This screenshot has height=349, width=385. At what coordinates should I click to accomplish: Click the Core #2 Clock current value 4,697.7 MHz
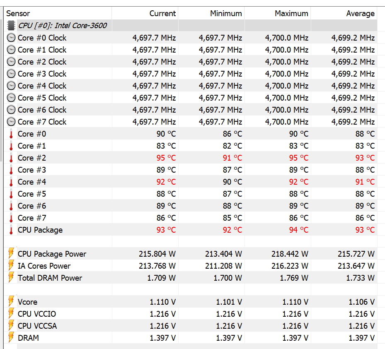pos(154,62)
